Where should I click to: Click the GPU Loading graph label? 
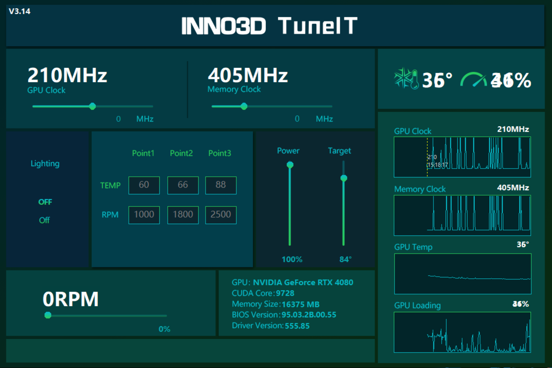point(417,305)
